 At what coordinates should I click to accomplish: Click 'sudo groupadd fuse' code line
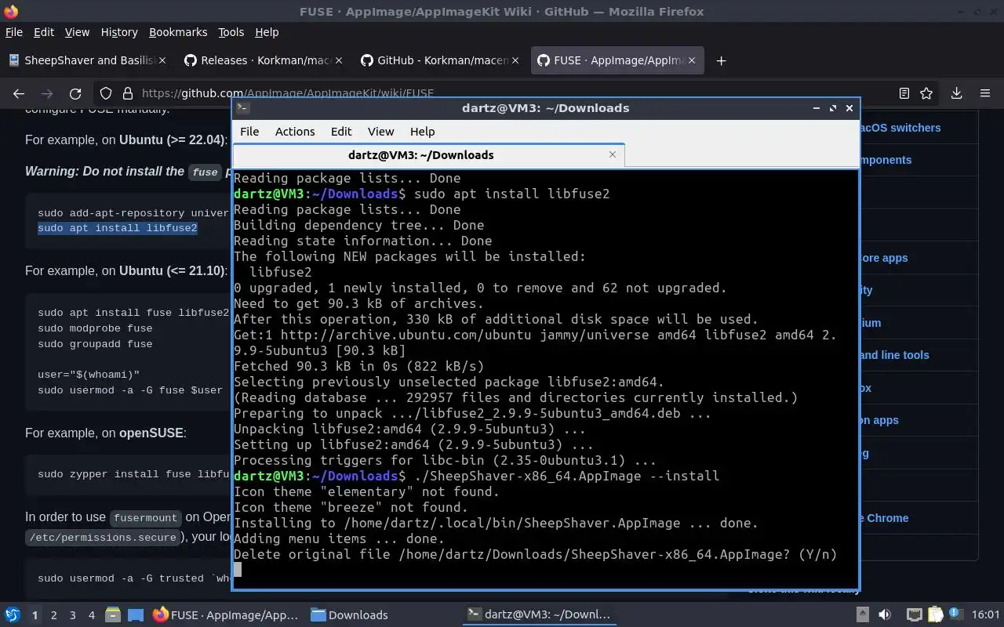pos(95,344)
